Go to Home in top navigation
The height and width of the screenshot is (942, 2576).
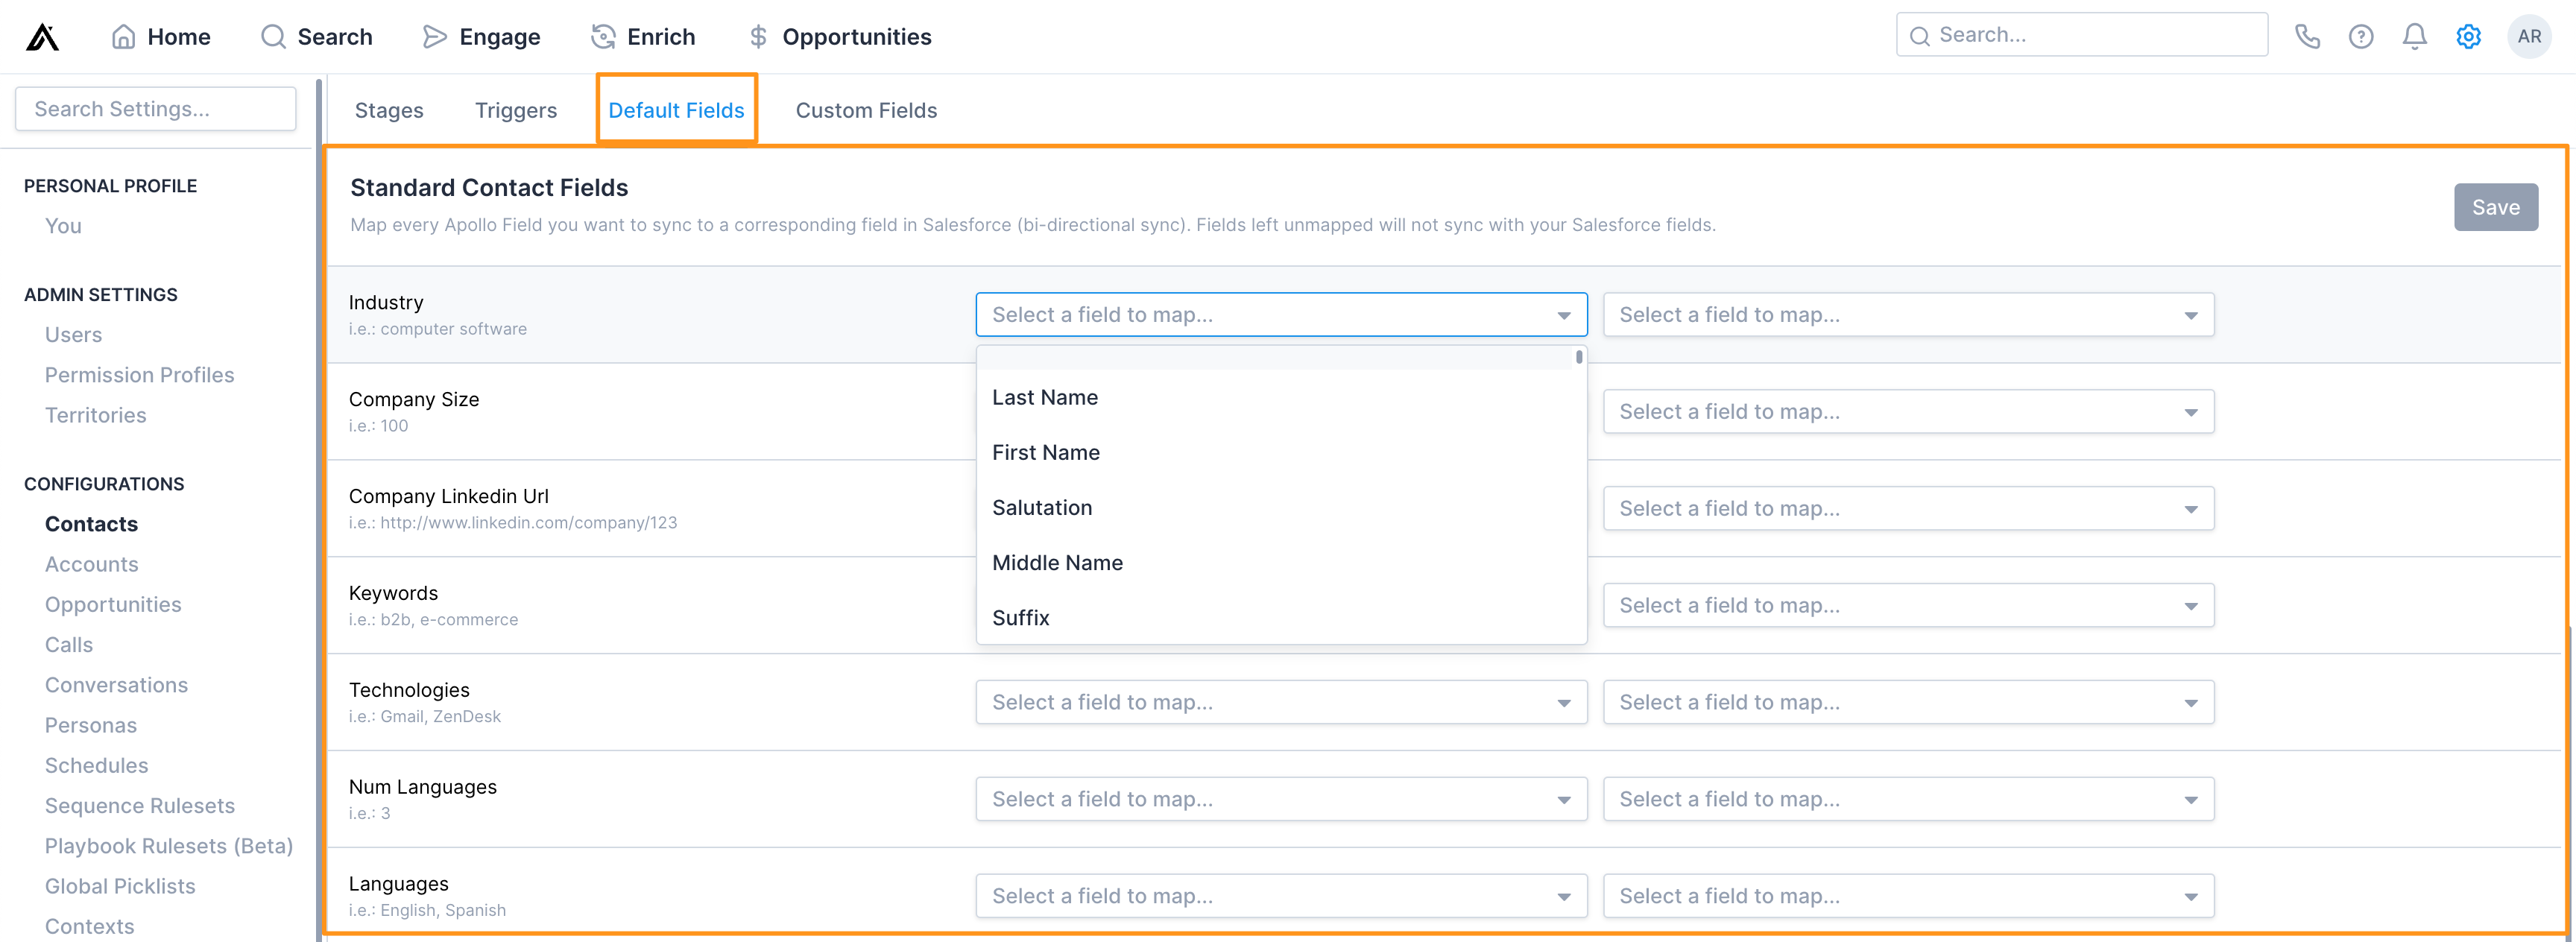tap(161, 37)
